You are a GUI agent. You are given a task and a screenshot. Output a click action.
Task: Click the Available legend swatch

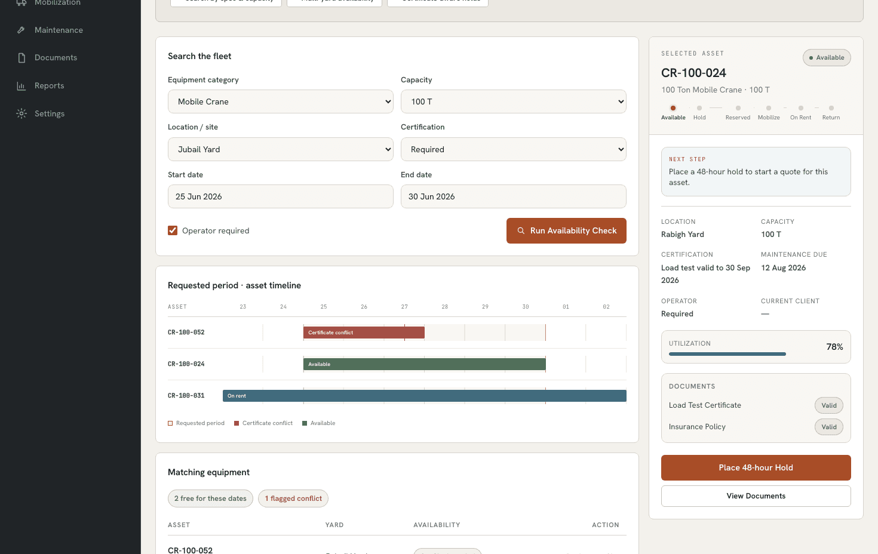tap(305, 423)
